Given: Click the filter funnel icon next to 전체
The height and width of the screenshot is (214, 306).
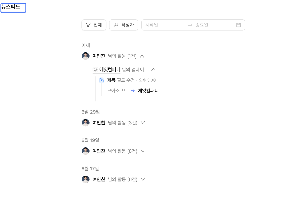Looking at the screenshot, I should click(x=88, y=25).
